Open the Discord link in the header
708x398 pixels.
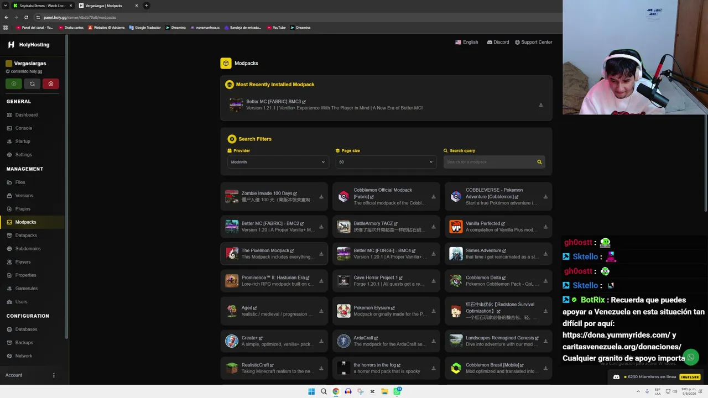coord(498,42)
